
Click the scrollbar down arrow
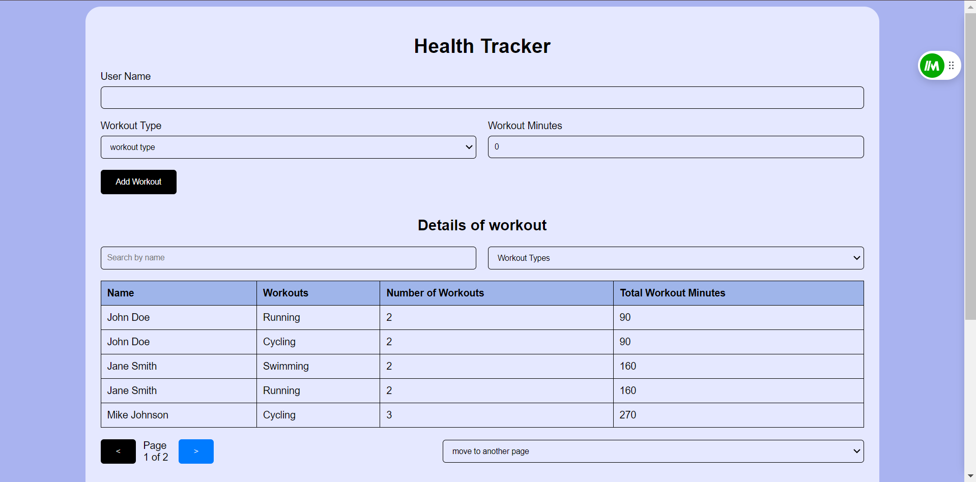coord(970,476)
